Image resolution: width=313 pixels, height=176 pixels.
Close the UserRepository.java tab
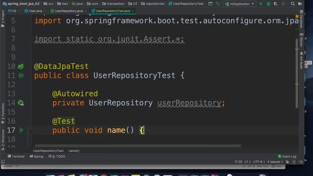pos(86,11)
